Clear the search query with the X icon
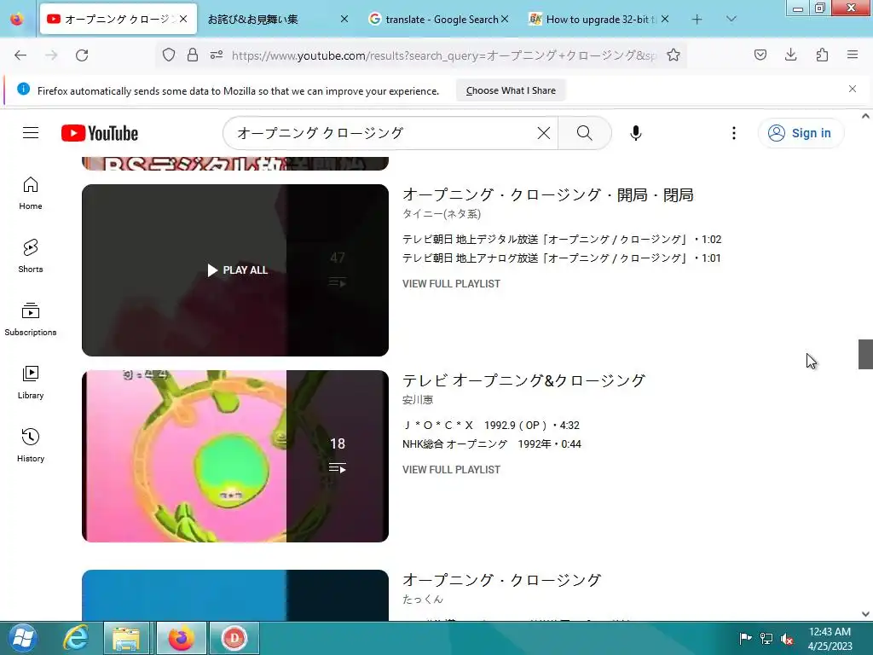Screen dimensions: 873x655 (x=543, y=133)
